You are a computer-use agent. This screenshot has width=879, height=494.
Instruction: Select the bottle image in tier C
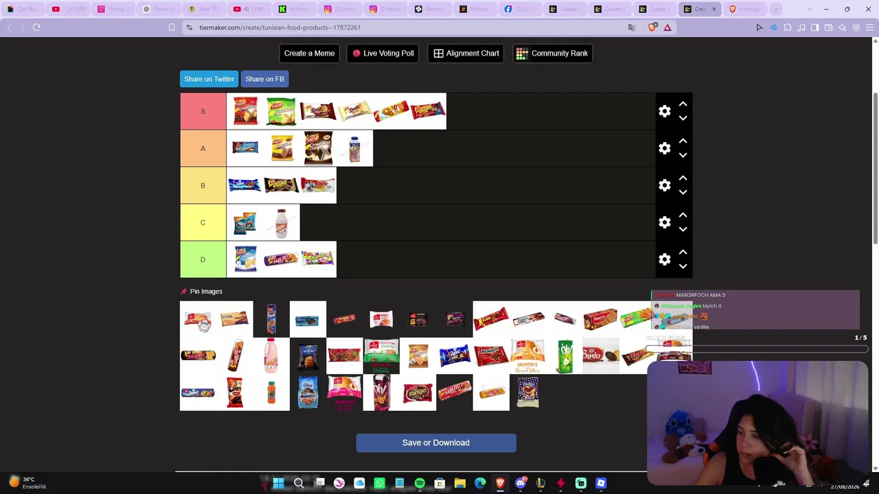(281, 222)
